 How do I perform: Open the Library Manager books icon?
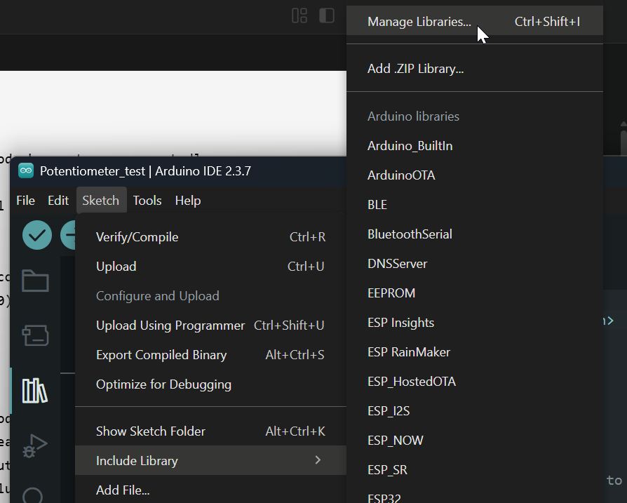[35, 390]
